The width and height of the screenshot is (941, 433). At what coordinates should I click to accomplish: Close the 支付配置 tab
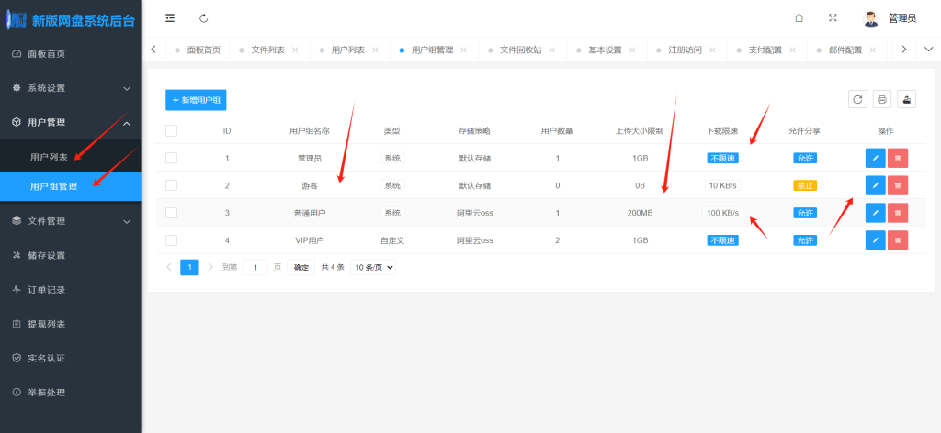tap(792, 50)
